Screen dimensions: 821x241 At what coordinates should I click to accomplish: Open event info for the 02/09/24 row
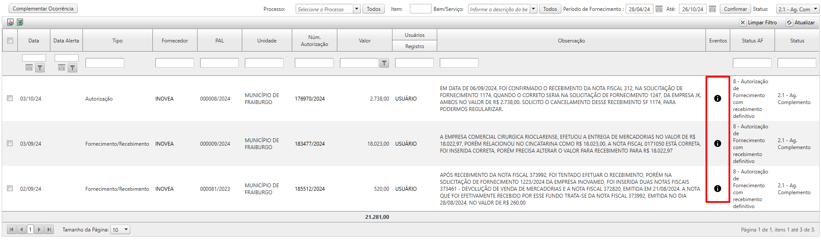tap(717, 189)
